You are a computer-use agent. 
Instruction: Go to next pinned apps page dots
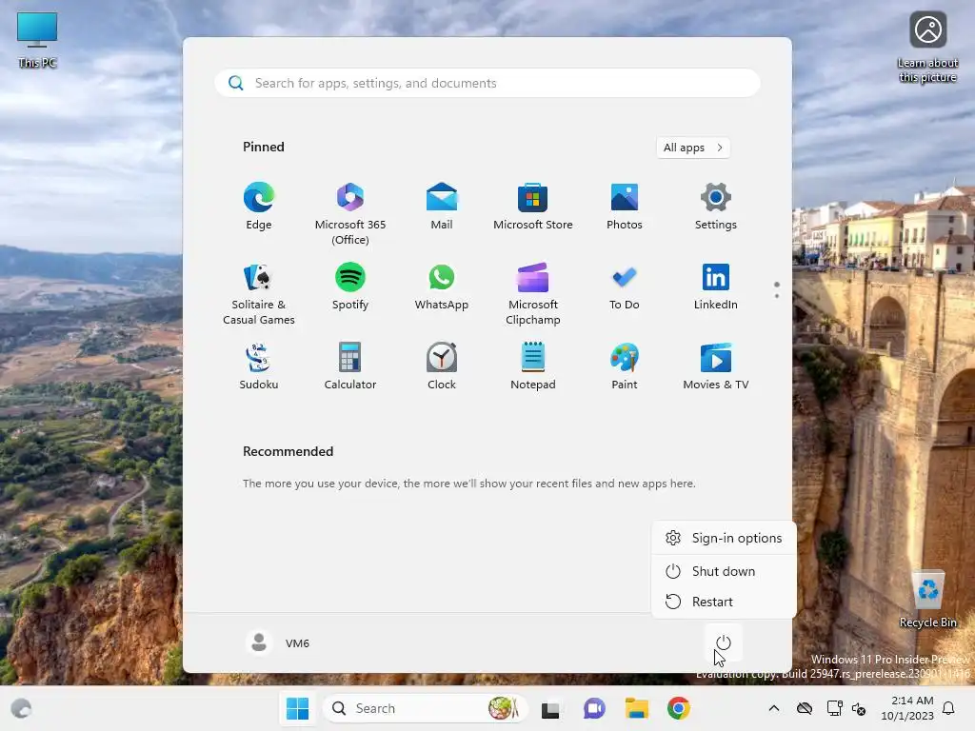pos(777,289)
